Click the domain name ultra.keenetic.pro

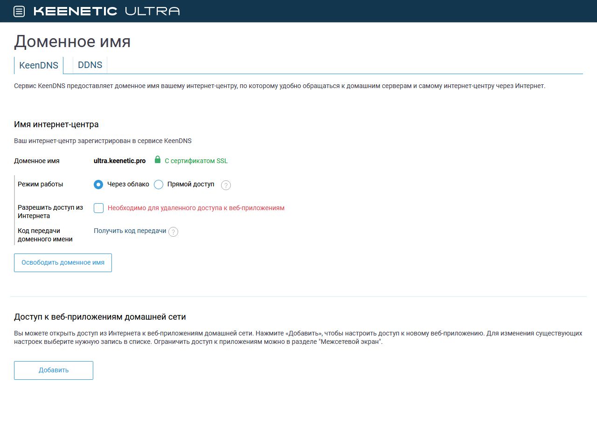click(120, 161)
